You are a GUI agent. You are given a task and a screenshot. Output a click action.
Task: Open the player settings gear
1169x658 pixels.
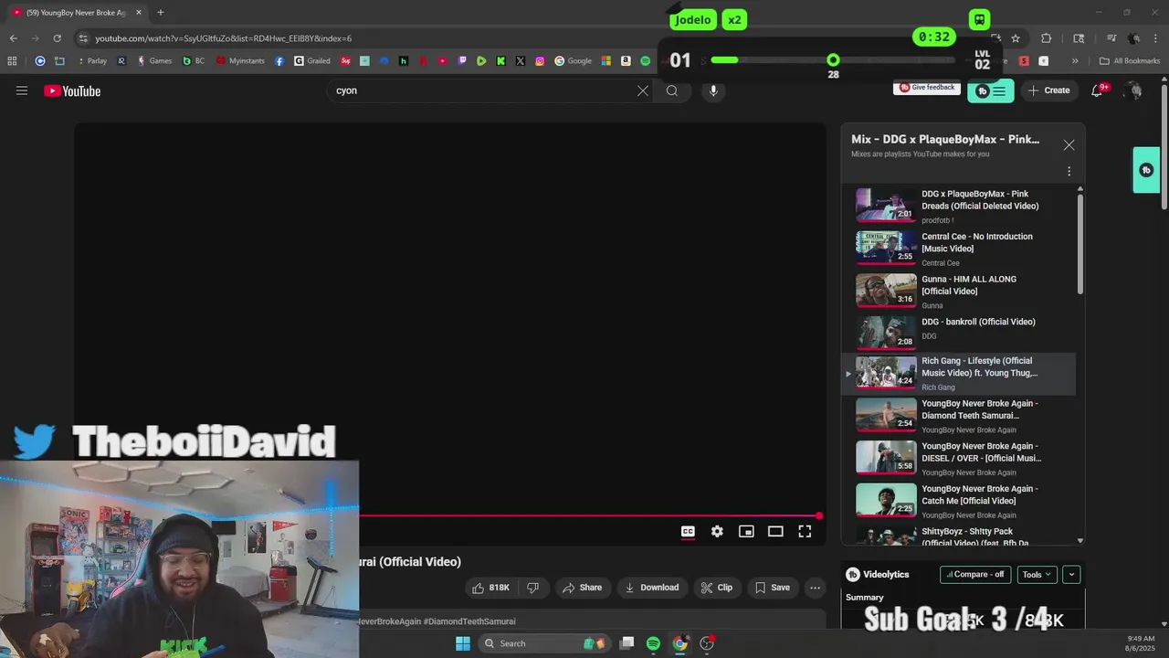tap(717, 531)
